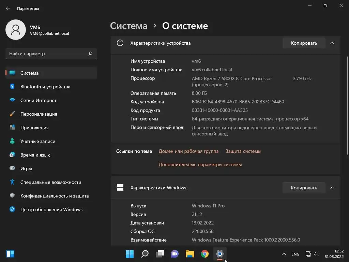Viewport: 349px width, 262px height.
Task: Open Защита системы link
Action: point(243,151)
